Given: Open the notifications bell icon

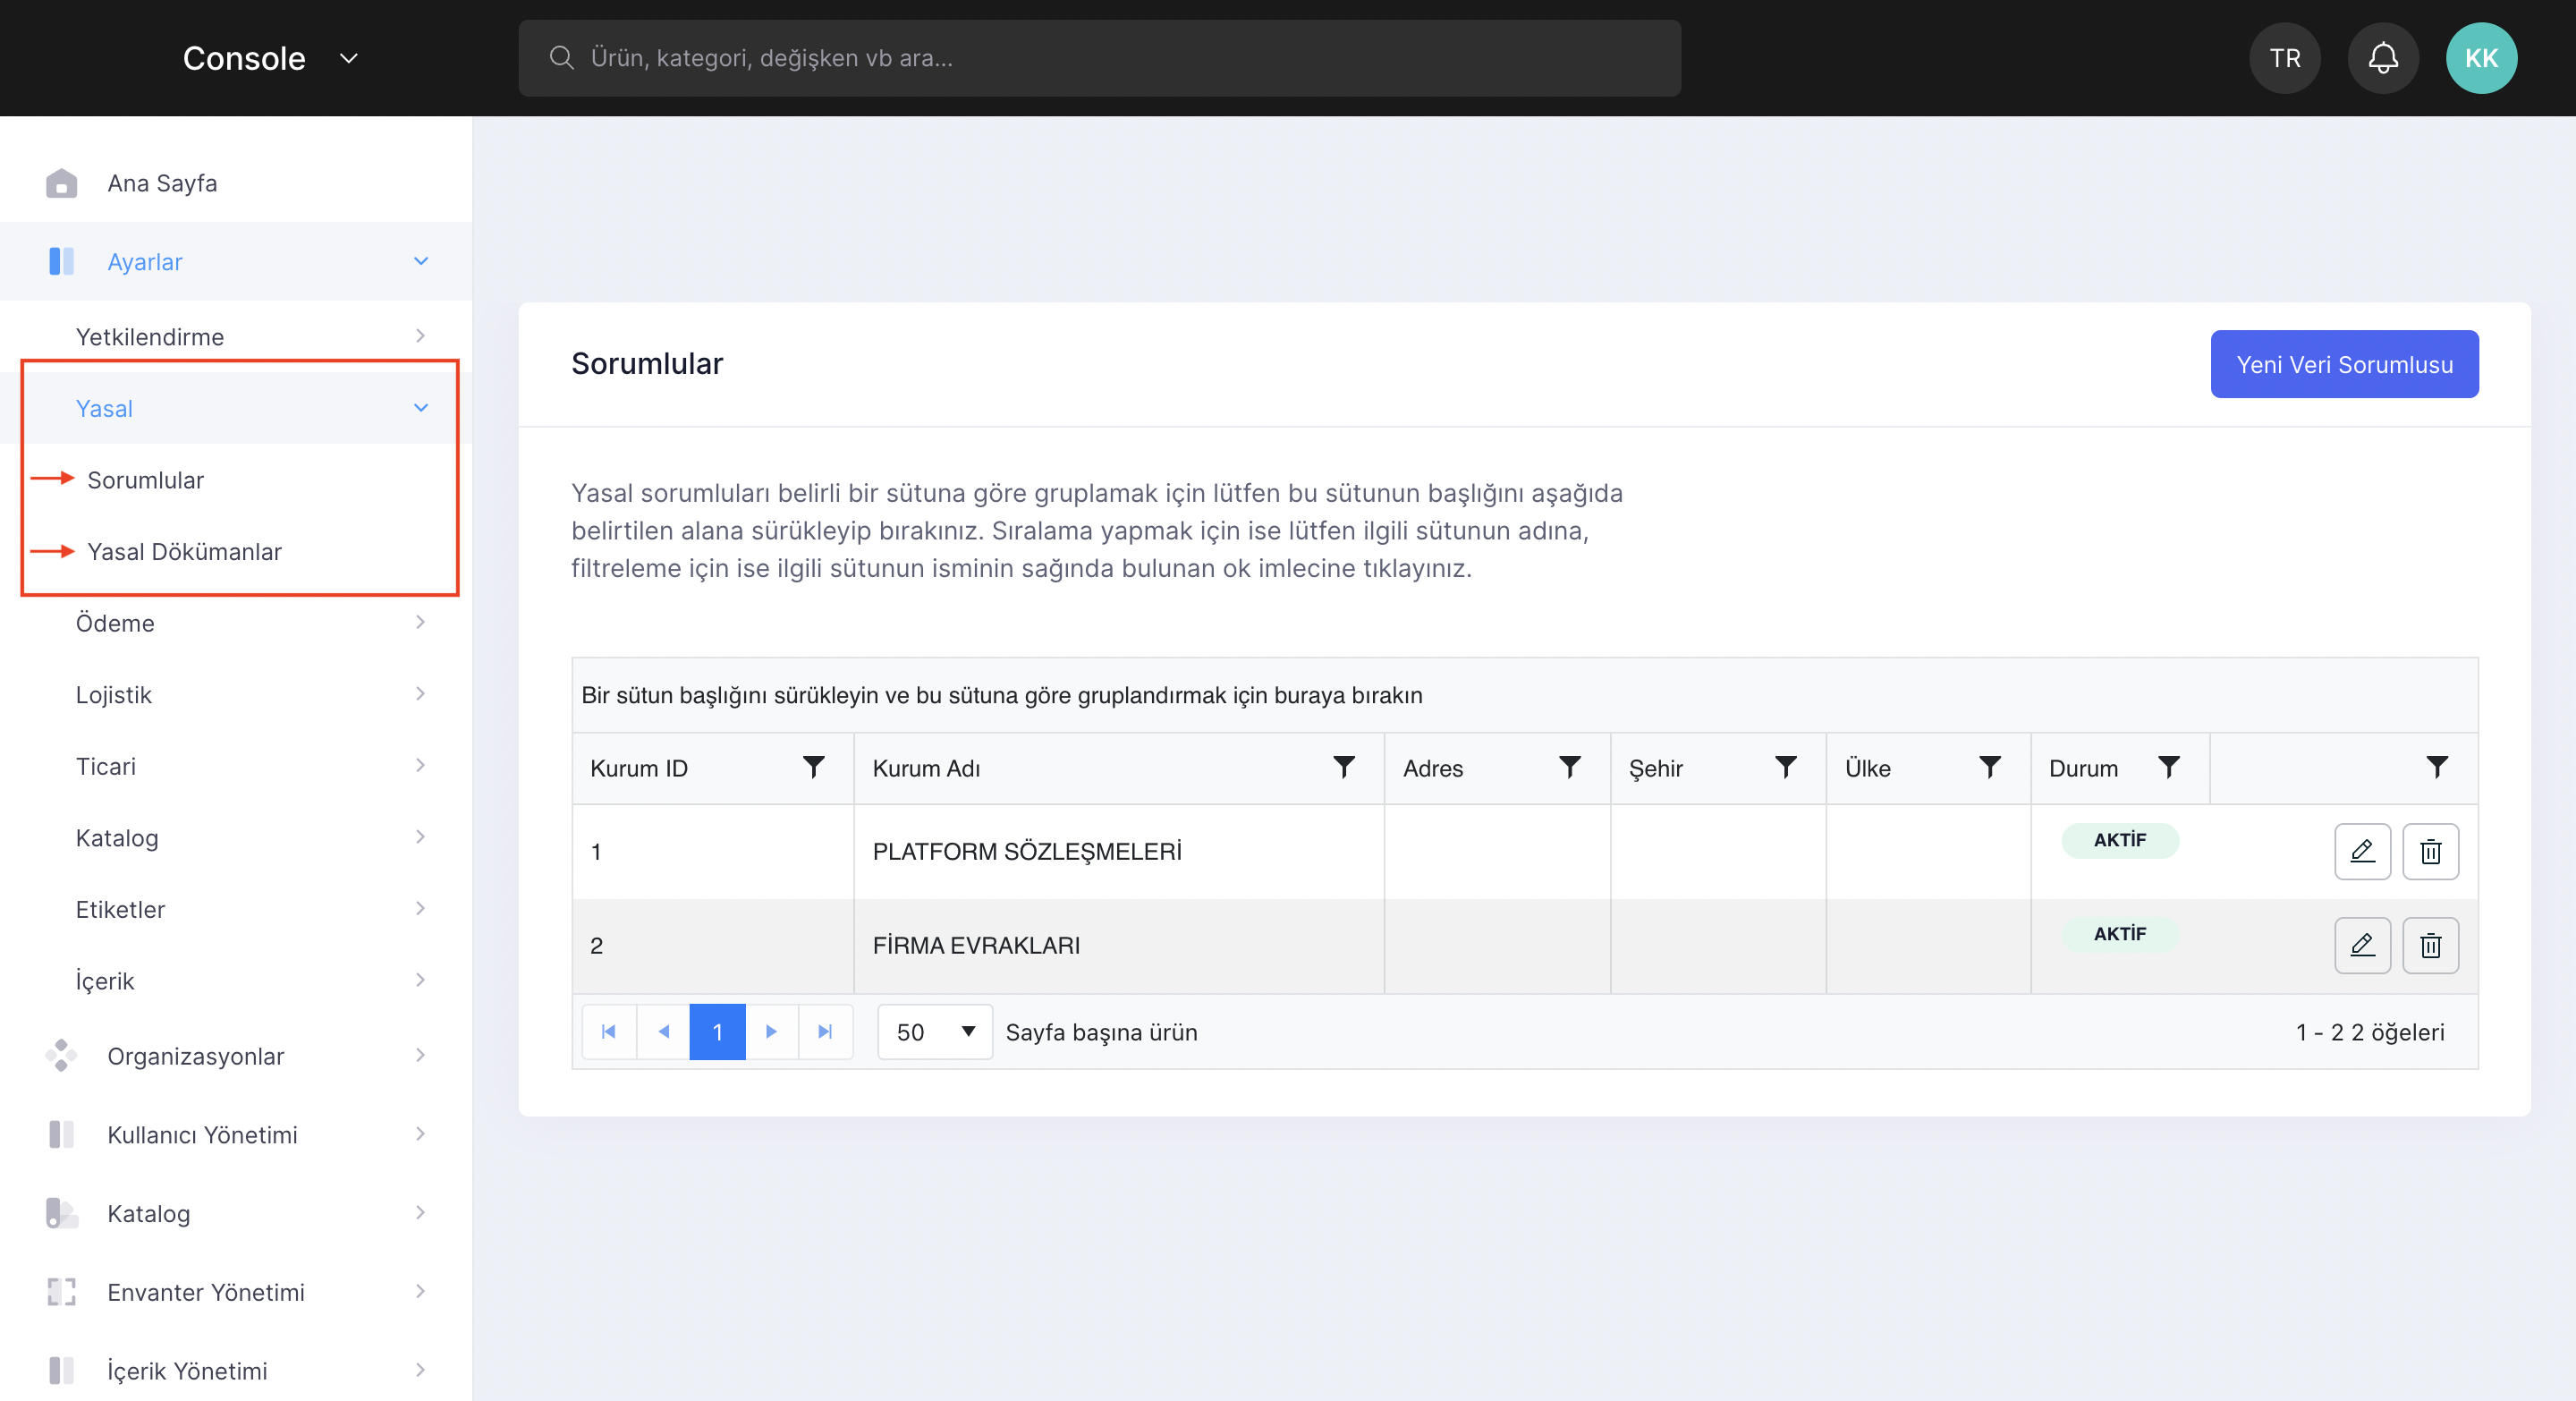Looking at the screenshot, I should click(x=2383, y=58).
